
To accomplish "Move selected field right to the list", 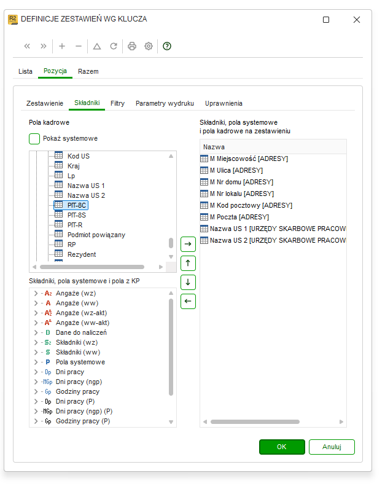I will (188, 245).
